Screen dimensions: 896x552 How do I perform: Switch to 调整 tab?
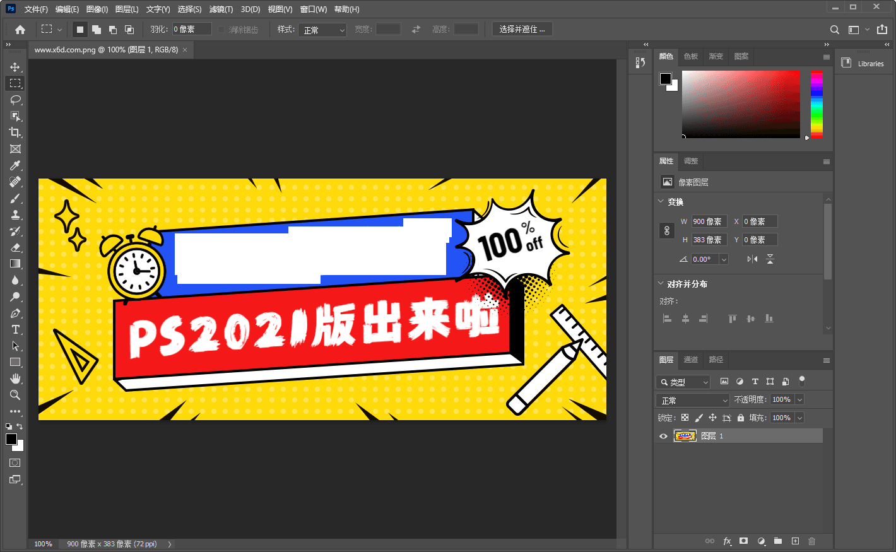point(691,161)
